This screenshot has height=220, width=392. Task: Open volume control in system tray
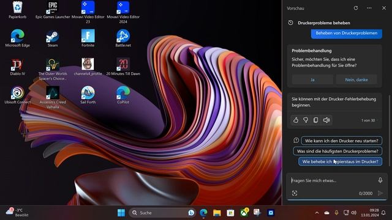(x=354, y=213)
